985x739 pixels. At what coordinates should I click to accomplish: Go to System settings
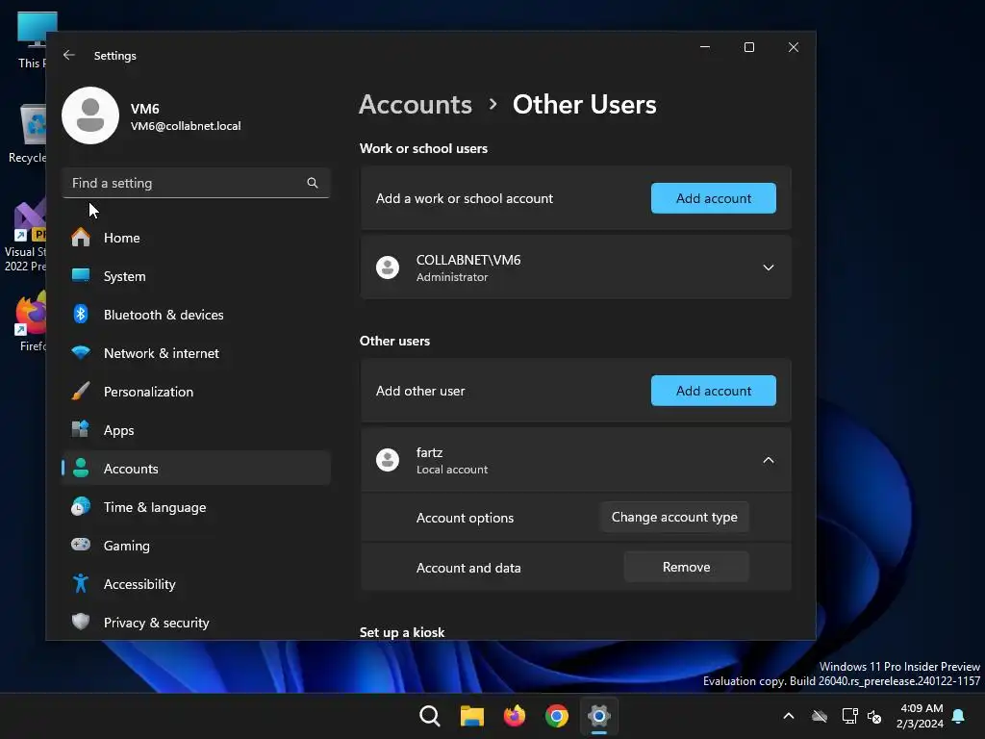196,276
